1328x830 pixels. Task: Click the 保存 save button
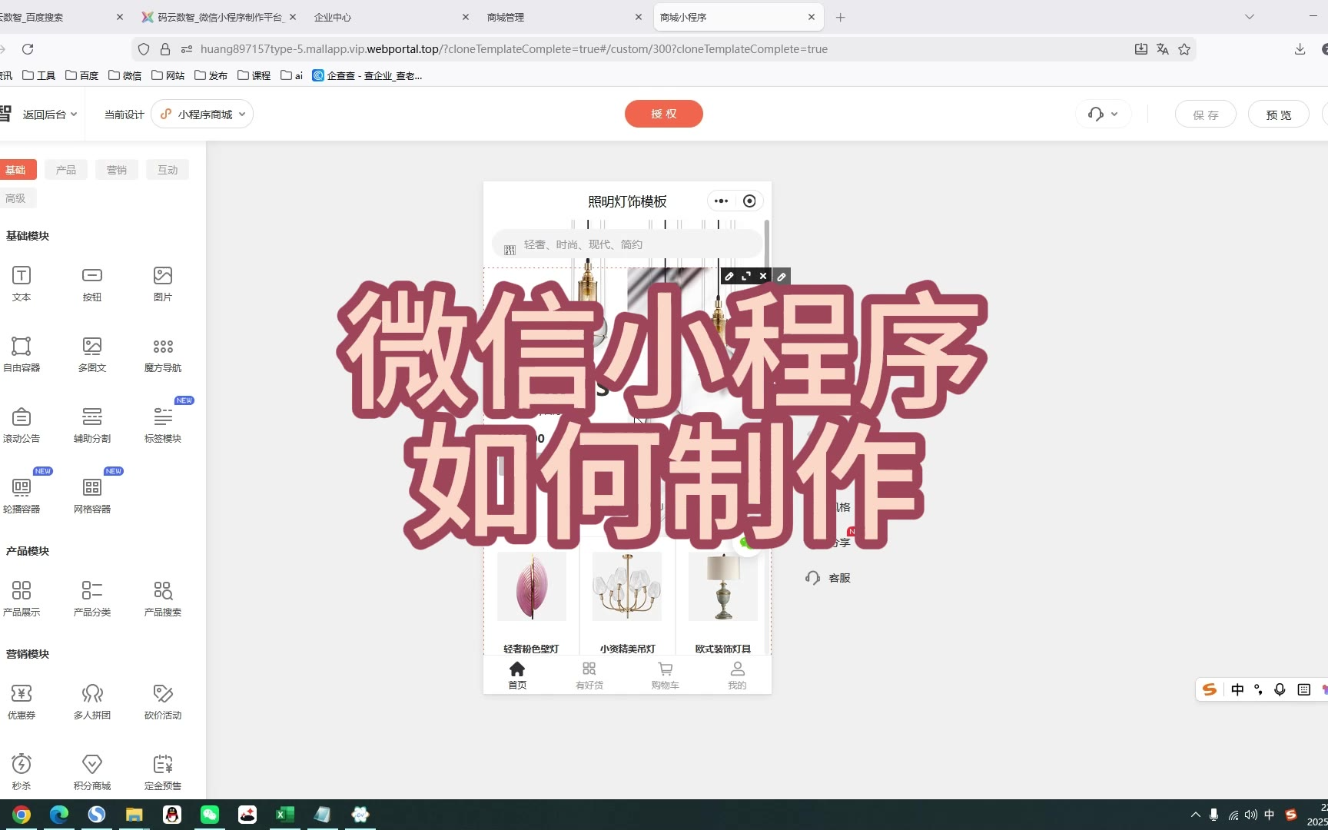[1206, 115]
